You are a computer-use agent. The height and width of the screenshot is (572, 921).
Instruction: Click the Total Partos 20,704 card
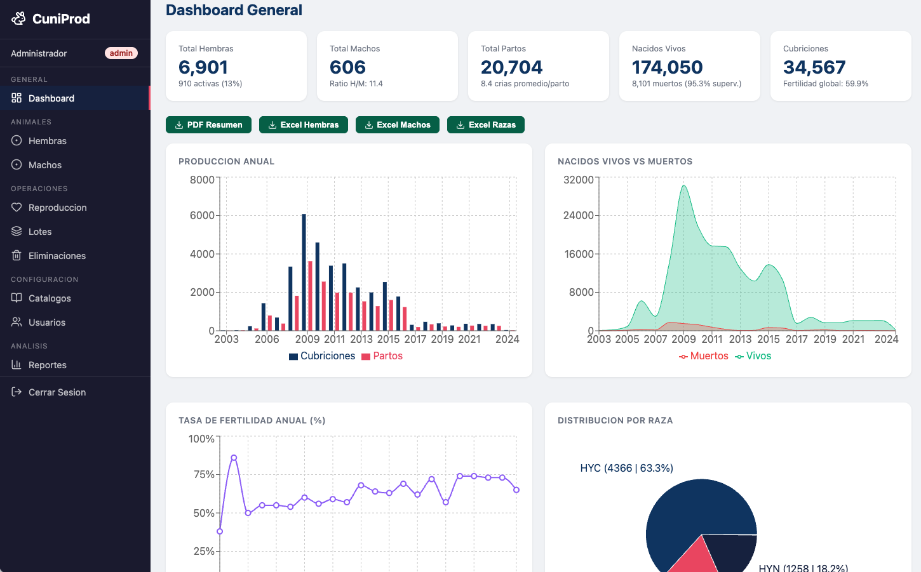click(x=539, y=66)
